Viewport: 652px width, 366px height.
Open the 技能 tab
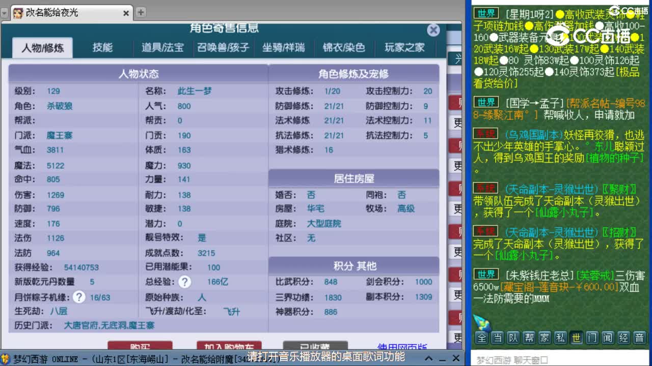coord(102,47)
